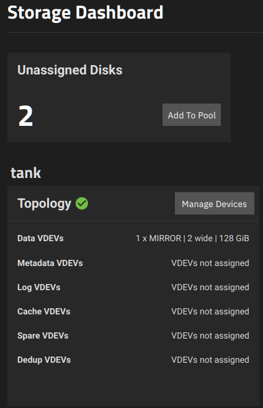Open Manage Devices for tank pool
The image size is (263, 408).
[214, 203]
